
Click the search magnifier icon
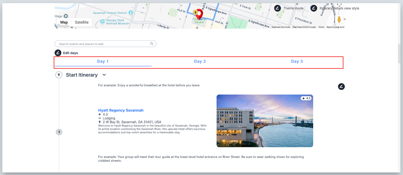click(x=152, y=44)
